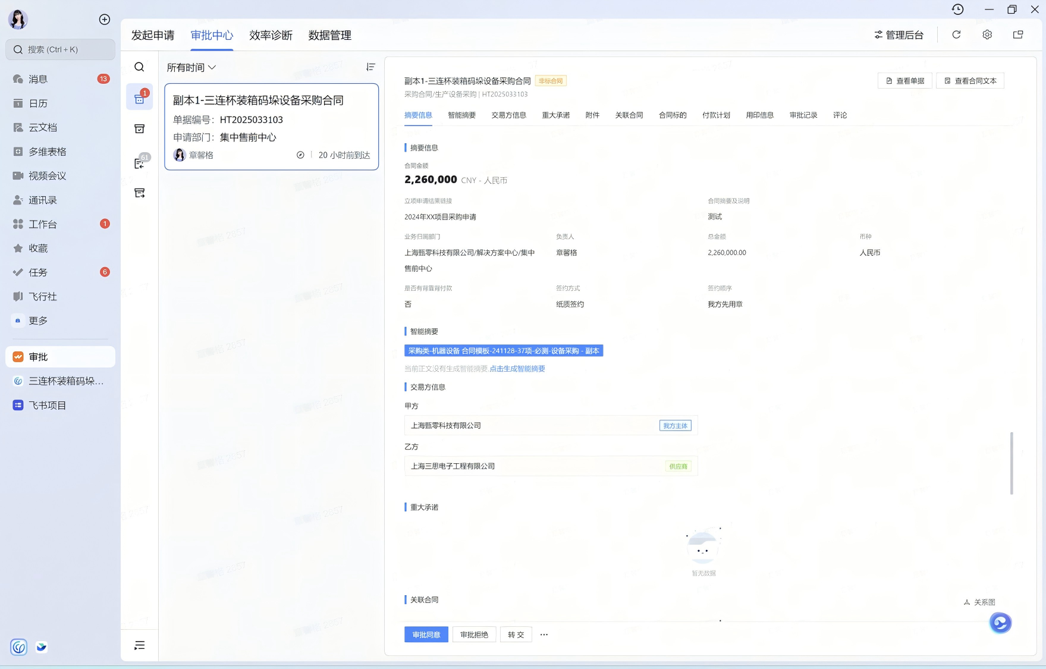This screenshot has height=669, width=1046.
Task: Switch to the 效率诊断 tab
Action: click(271, 36)
